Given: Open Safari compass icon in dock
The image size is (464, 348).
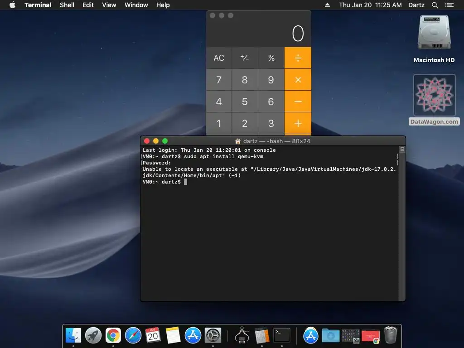Looking at the screenshot, I should [x=133, y=336].
